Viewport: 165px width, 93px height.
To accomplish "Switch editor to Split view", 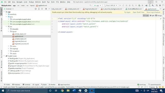I will click(152, 16).
